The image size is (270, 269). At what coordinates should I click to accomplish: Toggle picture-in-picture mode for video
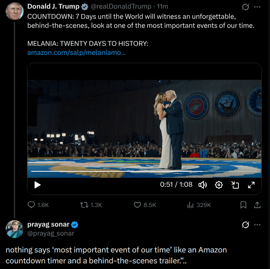coord(235,184)
